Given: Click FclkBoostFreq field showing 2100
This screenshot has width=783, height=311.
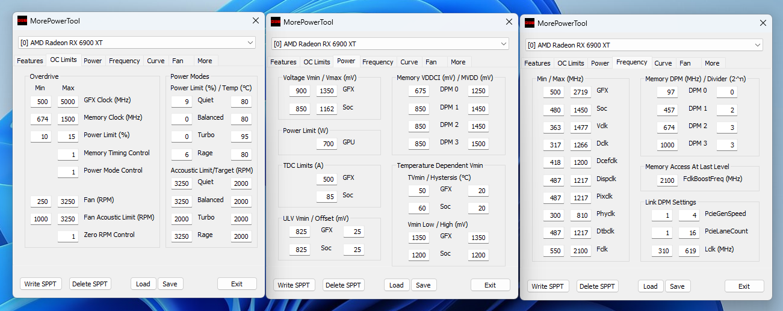Looking at the screenshot, I should (667, 180).
